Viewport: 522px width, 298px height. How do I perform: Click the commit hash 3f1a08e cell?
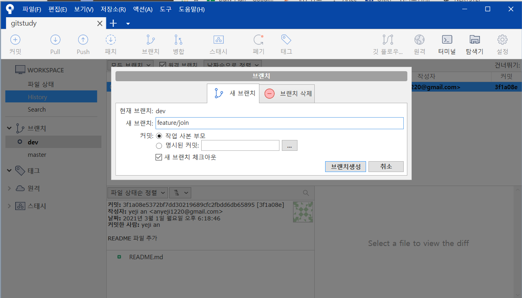506,87
